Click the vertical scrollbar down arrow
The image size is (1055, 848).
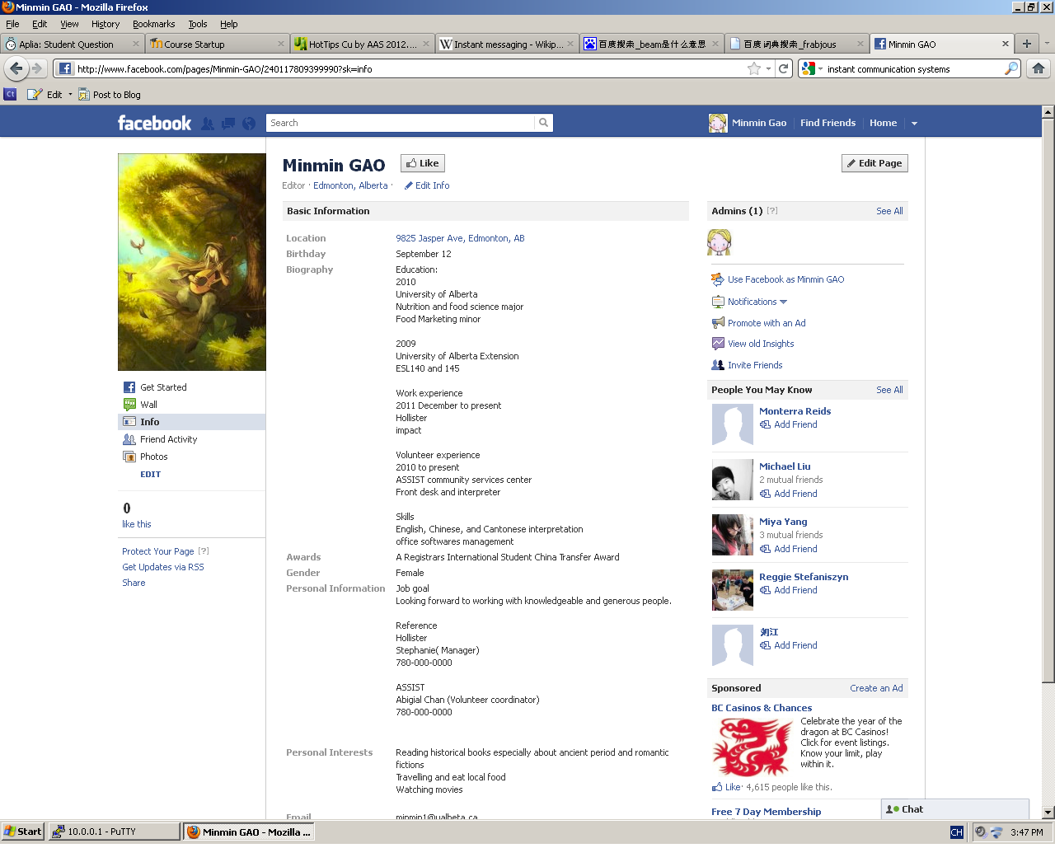(x=1048, y=812)
